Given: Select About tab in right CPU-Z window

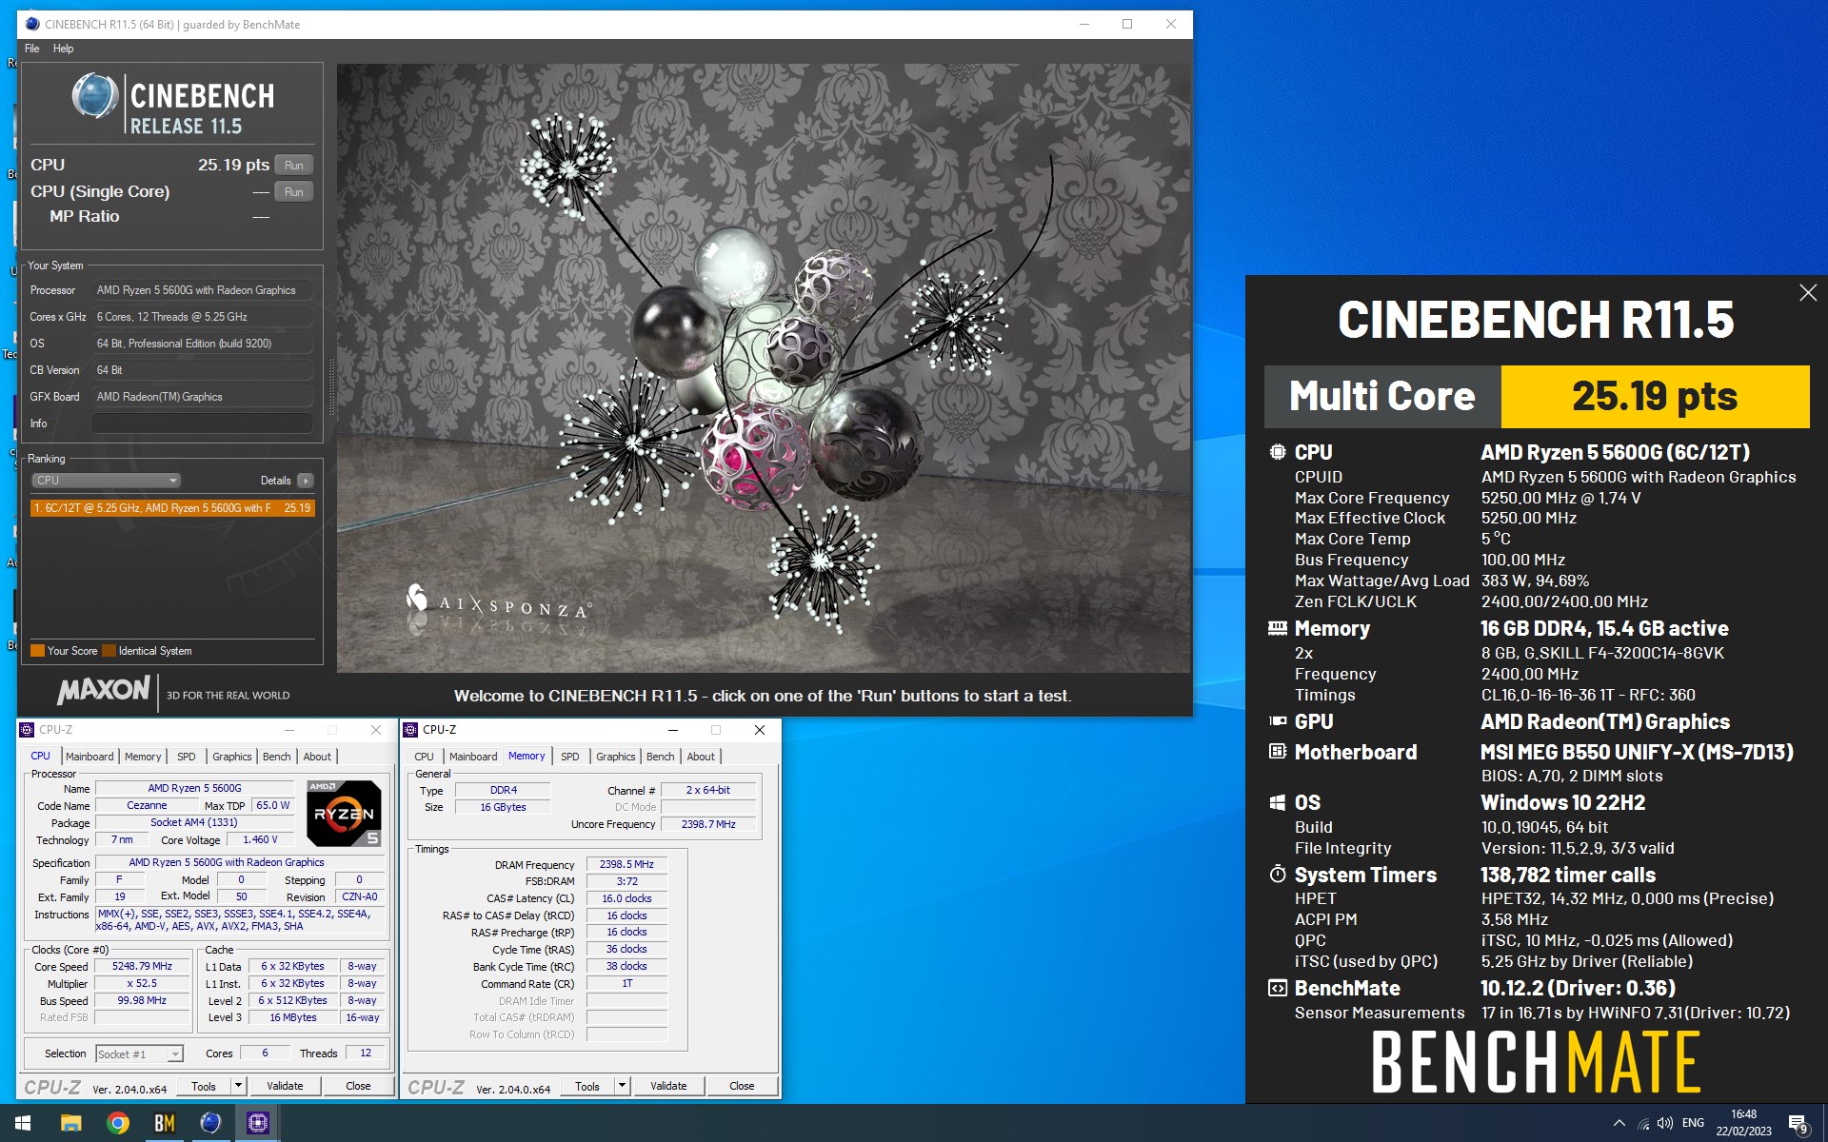Looking at the screenshot, I should pos(701,757).
